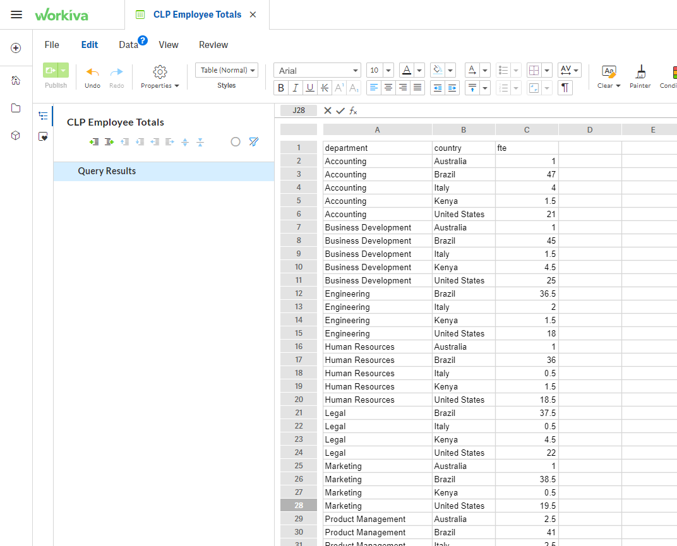This screenshot has height=546, width=677.
Task: Select cell with fte value 36.5
Action: tap(527, 294)
